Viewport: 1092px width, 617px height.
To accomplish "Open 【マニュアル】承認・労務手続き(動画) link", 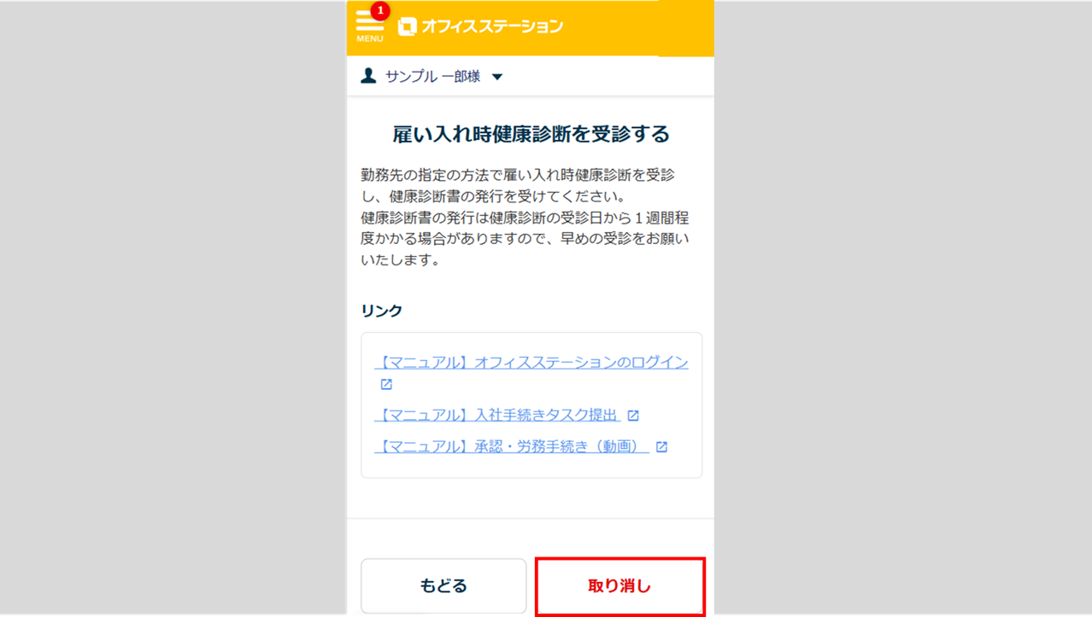I will [512, 446].
